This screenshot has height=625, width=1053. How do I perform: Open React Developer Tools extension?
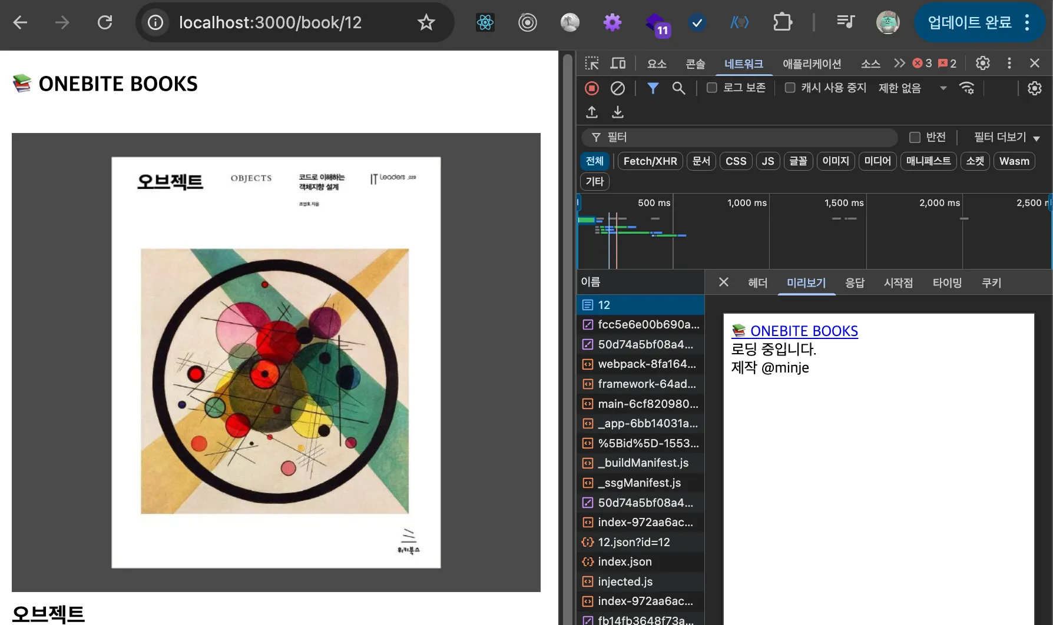coord(485,22)
